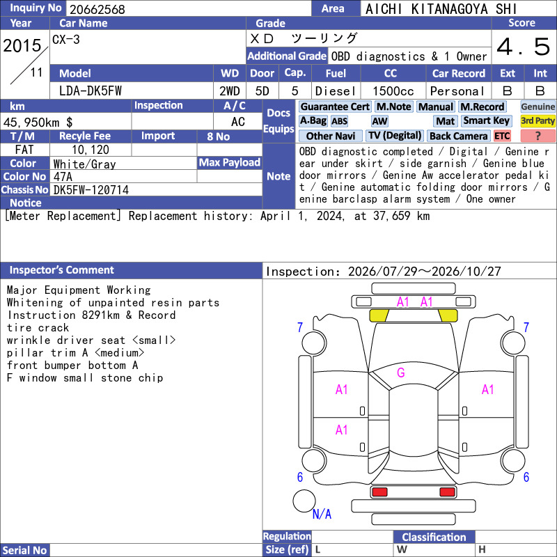The height and width of the screenshot is (557, 557).
Task: Click the 2WD drive value
Action: [230, 91]
